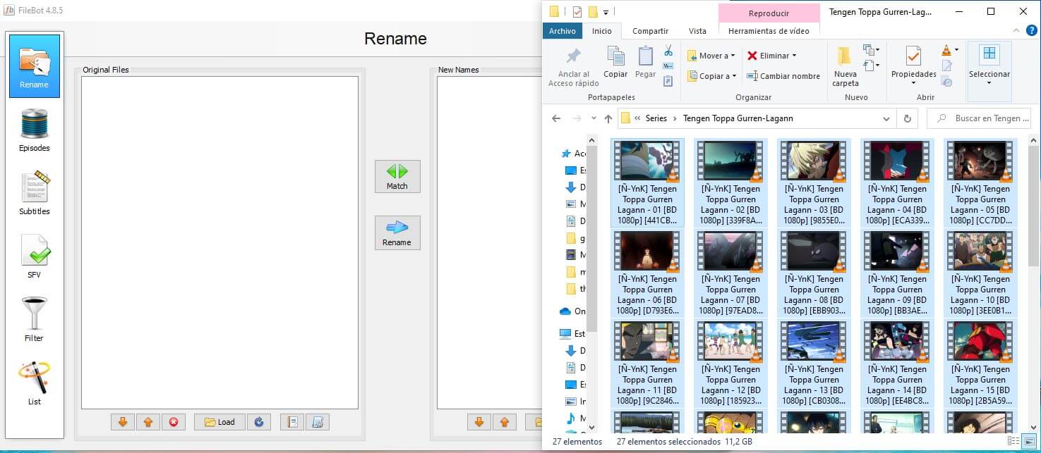Switch to the Vista ribbon tab

pos(697,31)
